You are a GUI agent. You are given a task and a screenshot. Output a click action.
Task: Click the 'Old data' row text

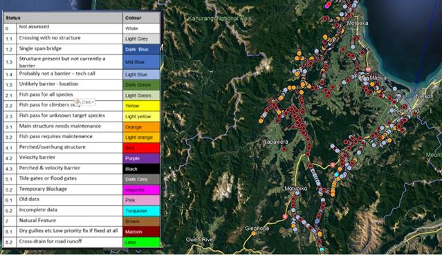tap(29, 199)
